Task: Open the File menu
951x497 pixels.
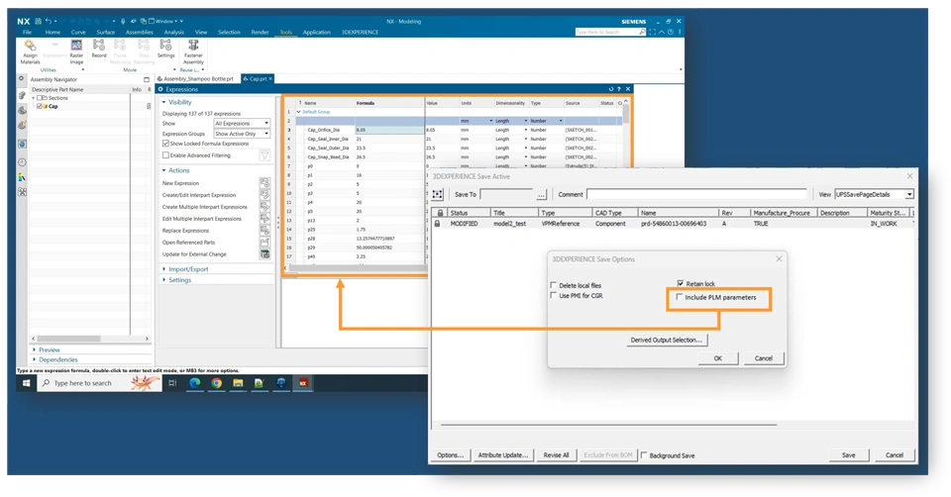Action: coord(27,32)
